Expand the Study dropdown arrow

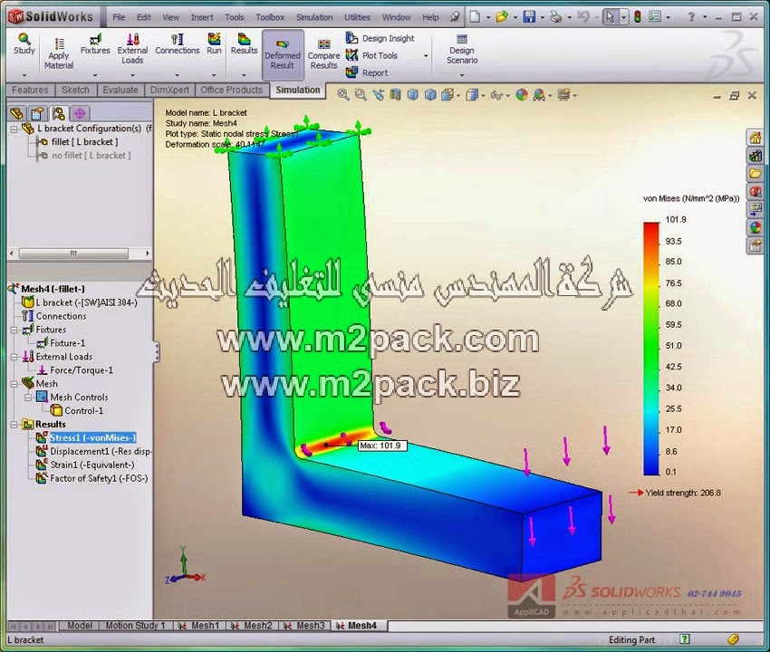(x=24, y=75)
